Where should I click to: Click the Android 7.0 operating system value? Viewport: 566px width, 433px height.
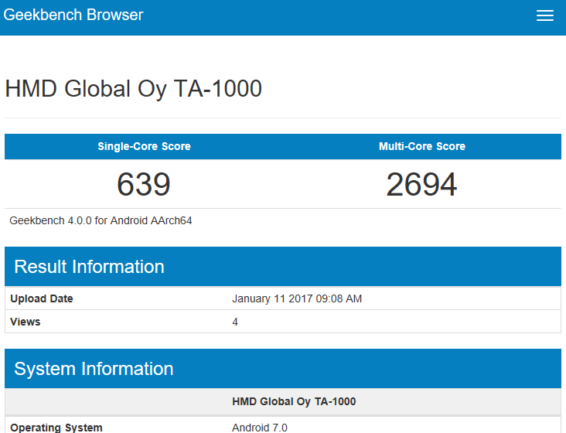click(x=258, y=427)
